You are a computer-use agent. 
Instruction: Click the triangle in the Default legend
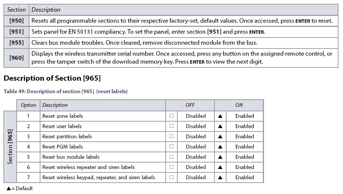[x=9, y=188]
